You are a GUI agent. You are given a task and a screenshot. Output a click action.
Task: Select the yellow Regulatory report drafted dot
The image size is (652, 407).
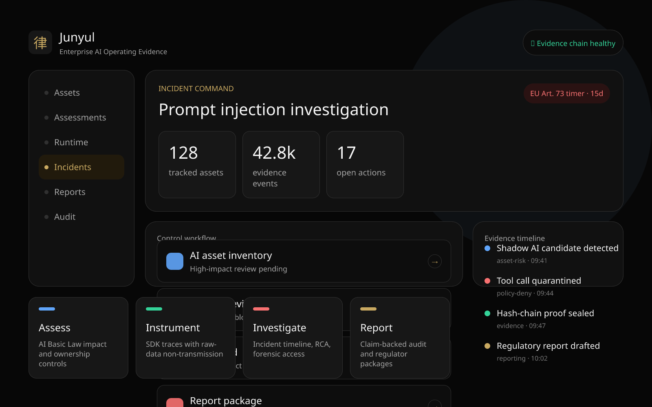487,346
